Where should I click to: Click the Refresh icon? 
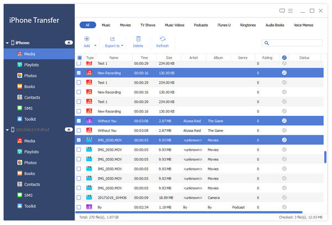click(x=163, y=39)
